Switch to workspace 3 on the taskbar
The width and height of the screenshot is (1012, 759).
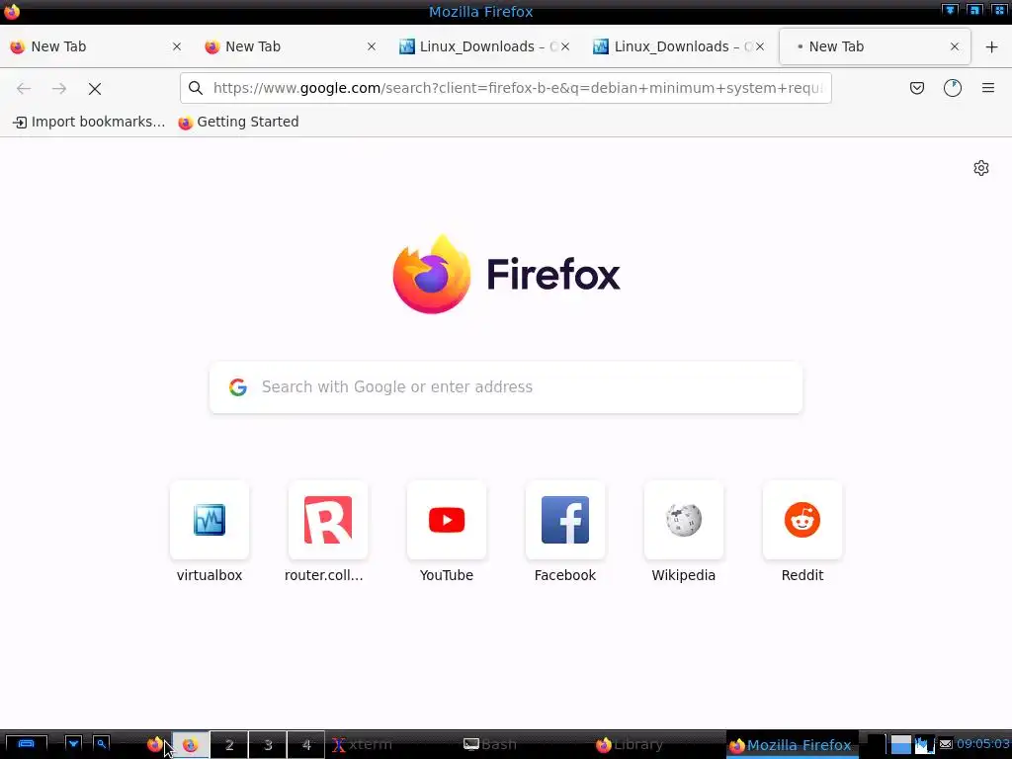point(268,745)
